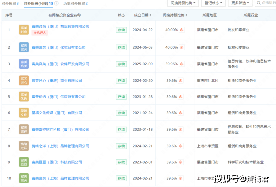This screenshot has width=276, height=187.
Task: Open equity chain icon in 2023-01-18 row
Action: coord(181,129)
